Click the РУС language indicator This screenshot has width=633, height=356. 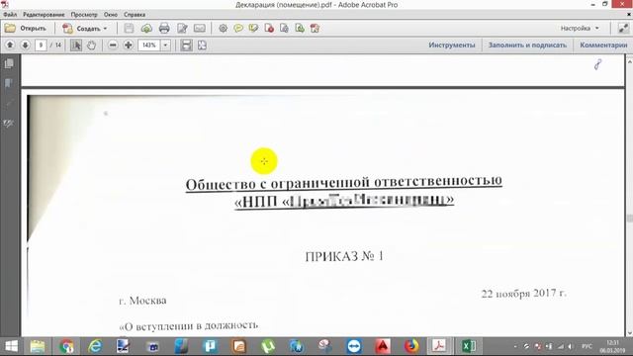[x=587, y=346]
